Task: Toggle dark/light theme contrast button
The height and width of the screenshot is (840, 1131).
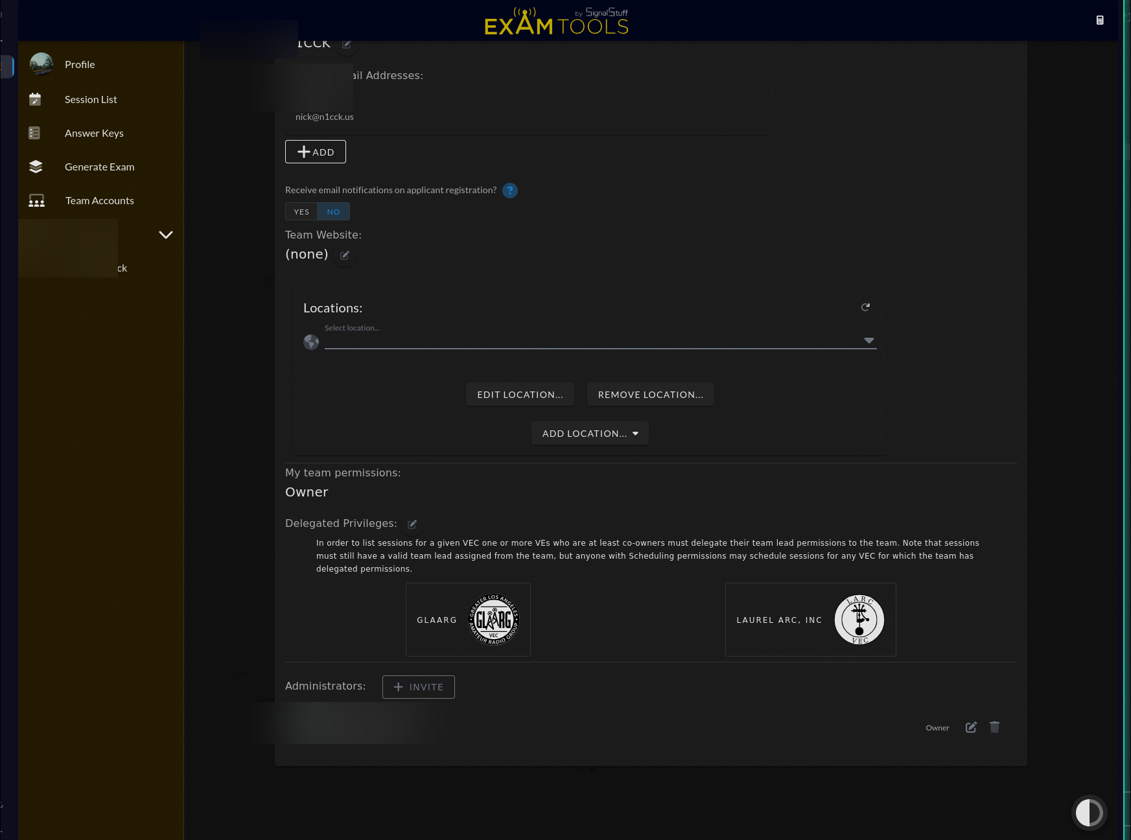Action: [1089, 812]
